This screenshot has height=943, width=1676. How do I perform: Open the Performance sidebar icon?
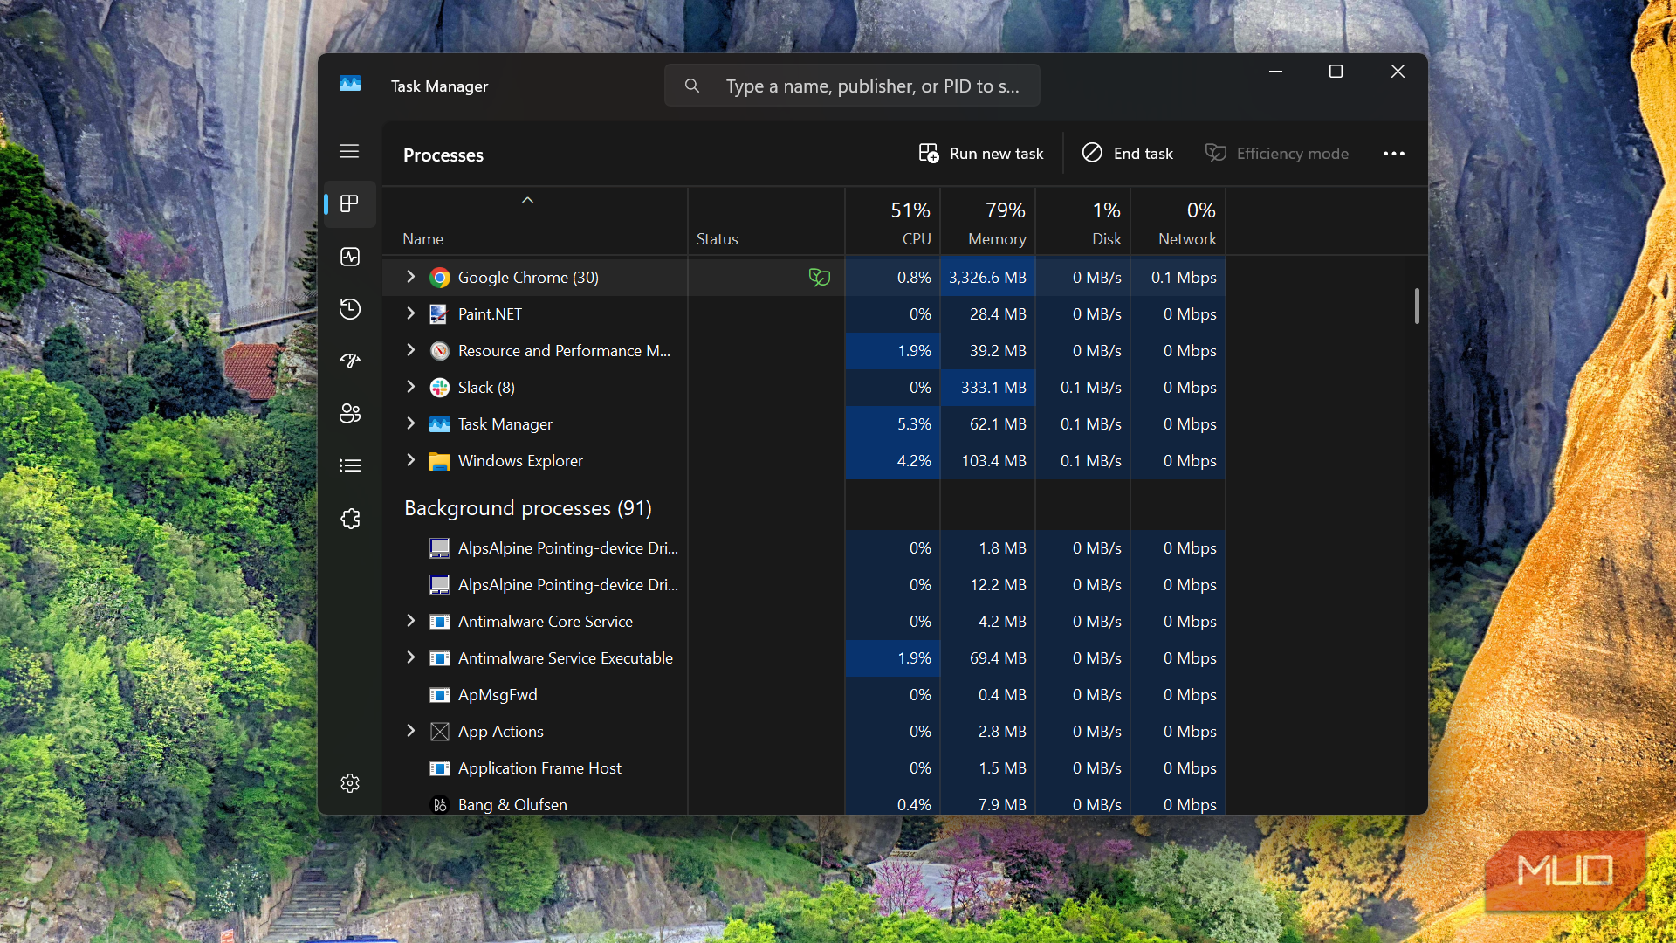(349, 257)
